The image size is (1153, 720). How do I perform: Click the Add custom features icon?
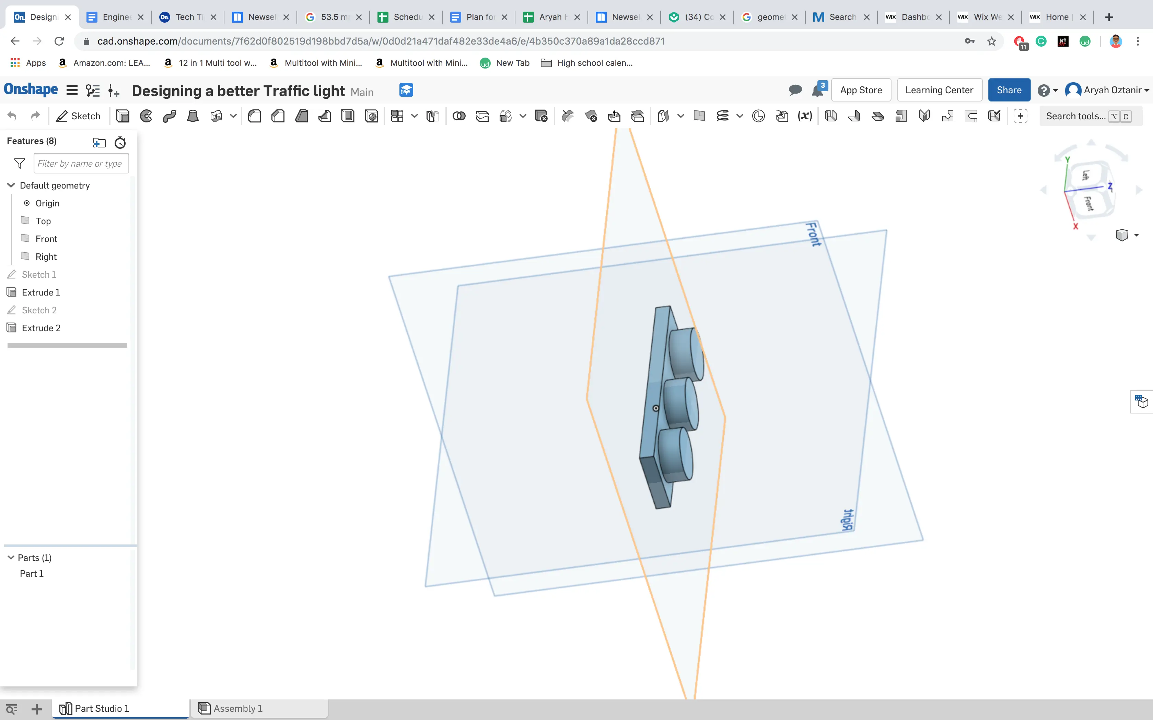1020,116
